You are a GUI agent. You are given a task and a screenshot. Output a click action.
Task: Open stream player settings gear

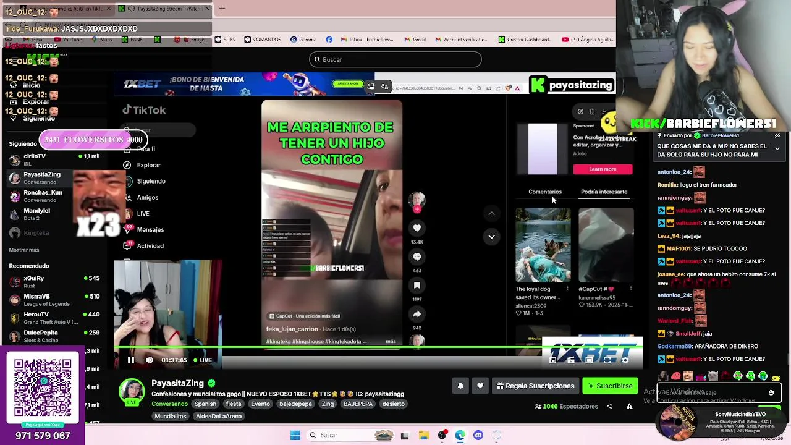[x=625, y=360]
